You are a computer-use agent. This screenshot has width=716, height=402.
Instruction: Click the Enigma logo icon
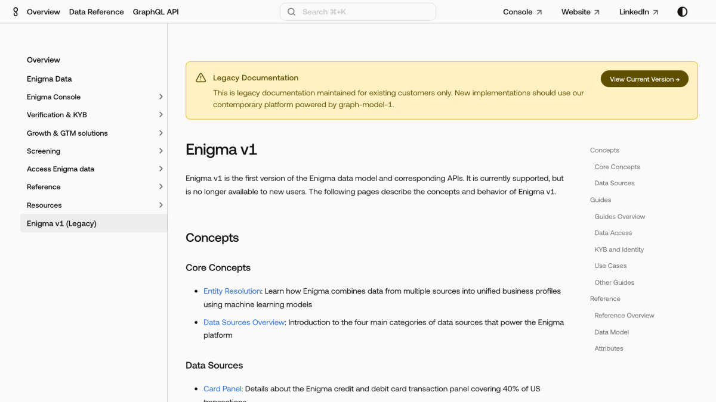pyautogui.click(x=16, y=12)
